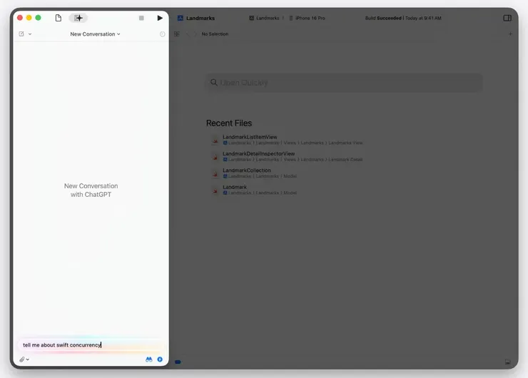The width and height of the screenshot is (528, 378).
Task: Select the iPhone 16 Pro run destination
Action: [310, 18]
